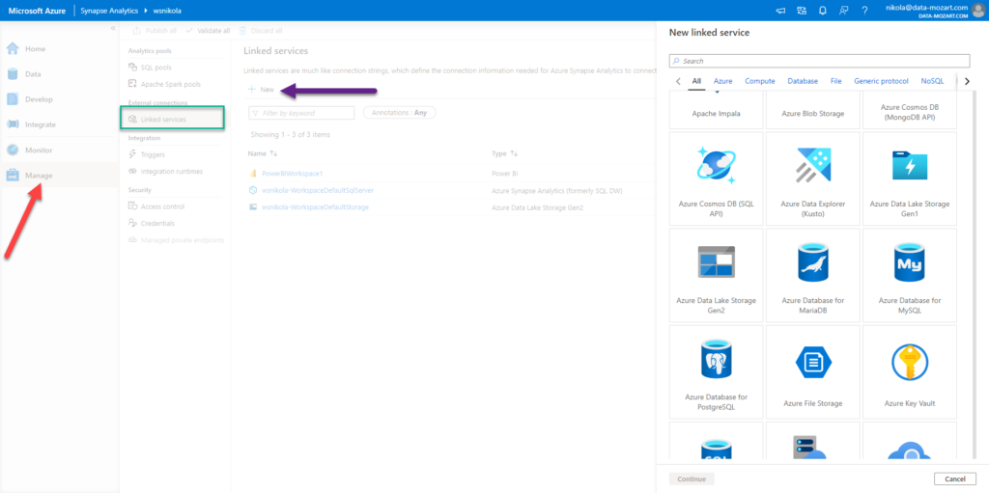Select the Azure File Storage tile
989x493 pixels.
[813, 372]
